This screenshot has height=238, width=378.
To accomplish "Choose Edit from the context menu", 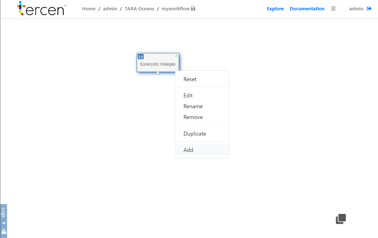I will [x=202, y=96].
